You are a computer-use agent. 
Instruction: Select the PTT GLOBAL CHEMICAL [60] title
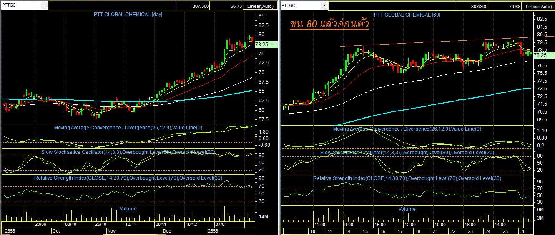pos(407,15)
